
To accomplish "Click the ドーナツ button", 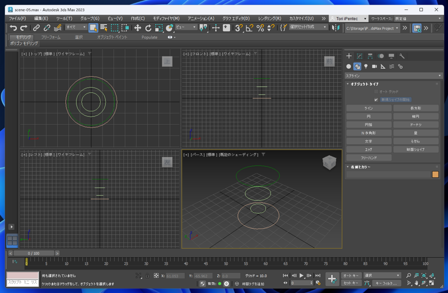I will [x=416, y=125].
